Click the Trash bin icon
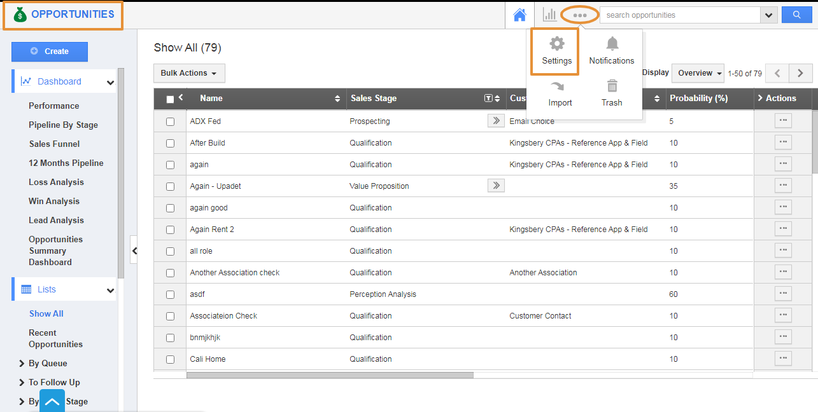818x412 pixels. (612, 86)
